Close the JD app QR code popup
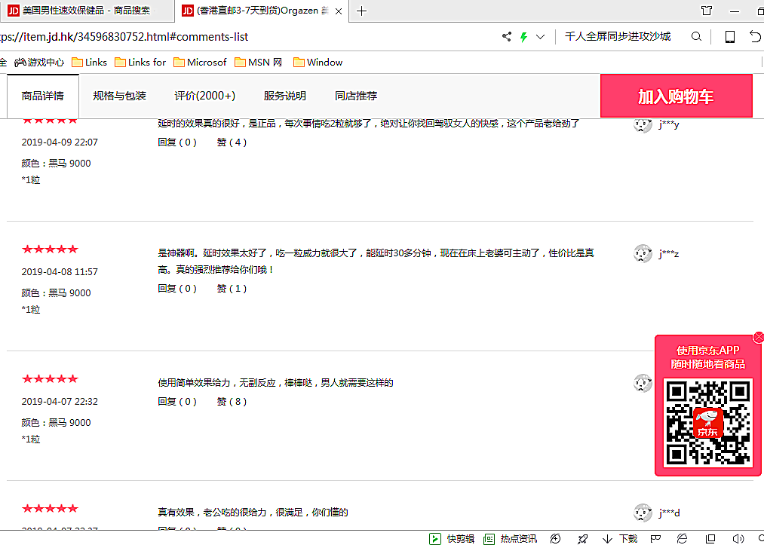The height and width of the screenshot is (548, 764). pyautogui.click(x=759, y=337)
